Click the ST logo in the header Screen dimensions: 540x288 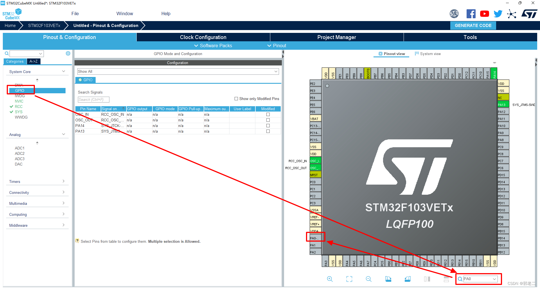(529, 14)
